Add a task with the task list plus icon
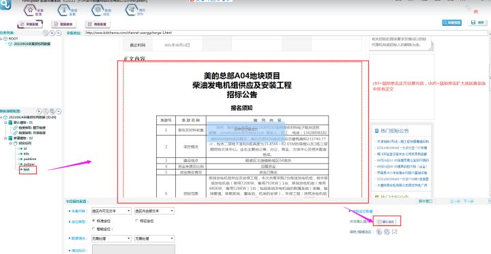491x254 pixels. [52, 33]
